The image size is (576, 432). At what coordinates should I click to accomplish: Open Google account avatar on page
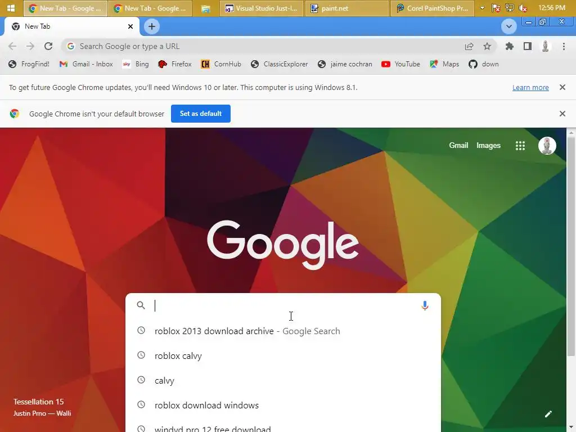[547, 146]
